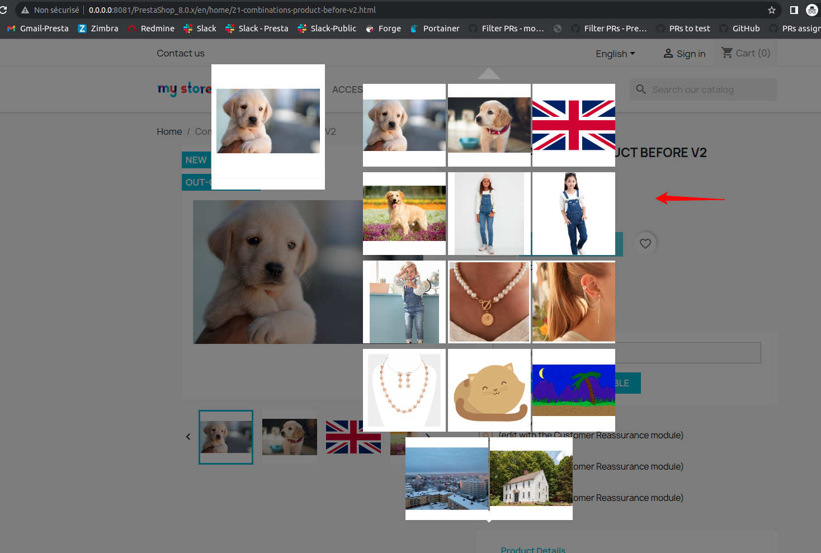Click the previous chevron in the thumbnail carousel
This screenshot has width=821, height=553.
188,437
